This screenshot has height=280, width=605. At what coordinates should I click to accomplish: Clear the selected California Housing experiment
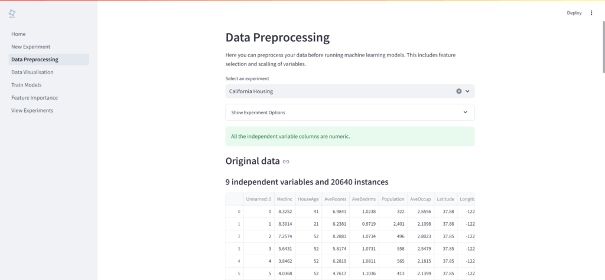(458, 91)
